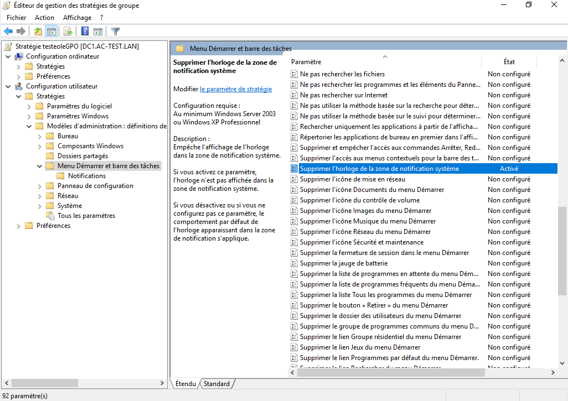Click the Export list toolbar icon
Viewport: 568px width, 401px height.
pyautogui.click(x=68, y=32)
